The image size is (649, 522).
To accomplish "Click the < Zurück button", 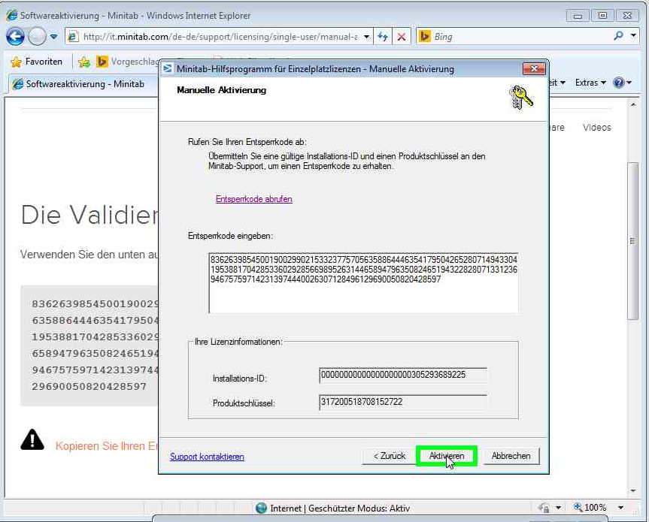I will [389, 456].
